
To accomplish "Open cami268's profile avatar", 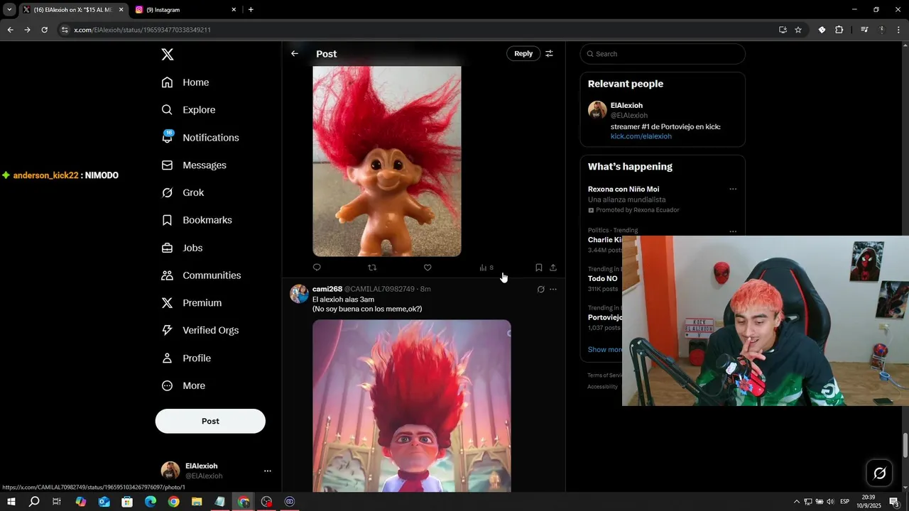I will coord(299,294).
